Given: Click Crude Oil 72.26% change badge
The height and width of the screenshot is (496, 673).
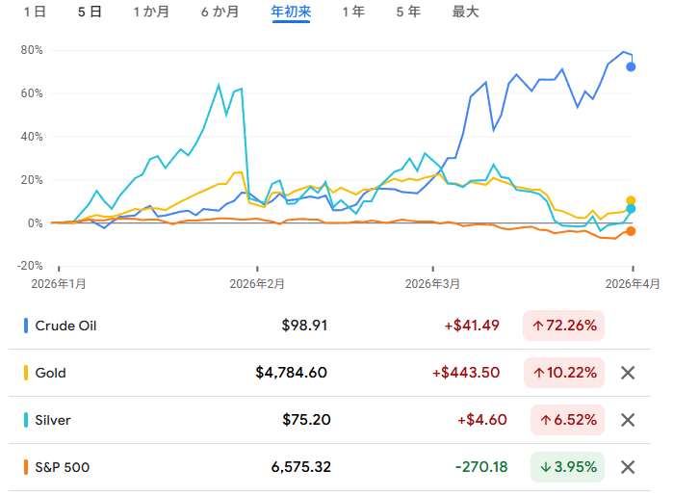Looking at the screenshot, I should pyautogui.click(x=563, y=326).
